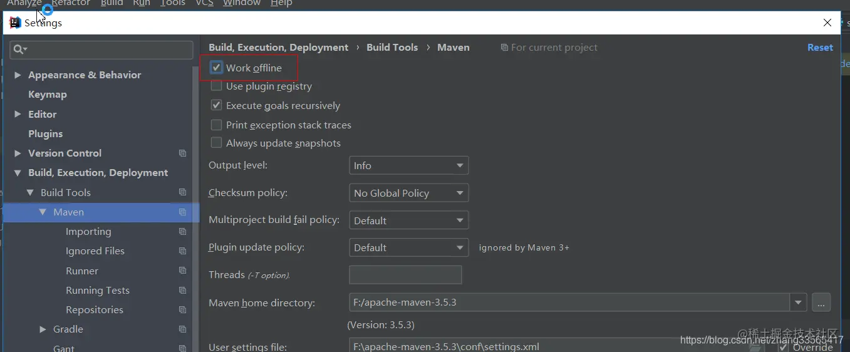Select Importing under Maven
850x352 pixels.
[88, 232]
